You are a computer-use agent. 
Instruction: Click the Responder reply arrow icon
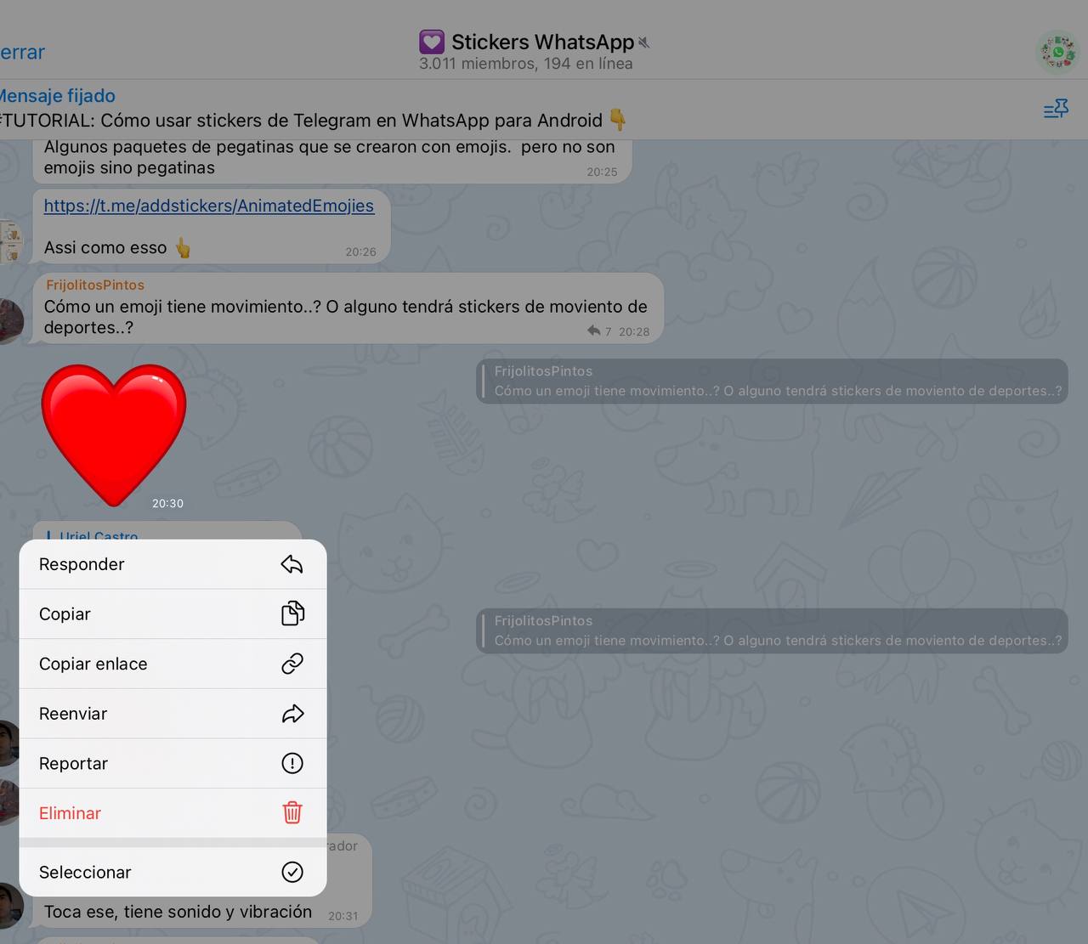pos(292,564)
